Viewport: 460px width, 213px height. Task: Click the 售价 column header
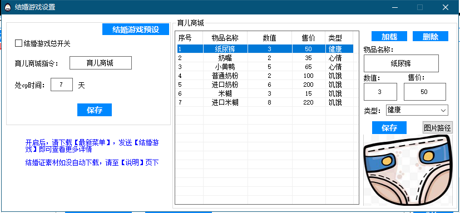(309, 38)
